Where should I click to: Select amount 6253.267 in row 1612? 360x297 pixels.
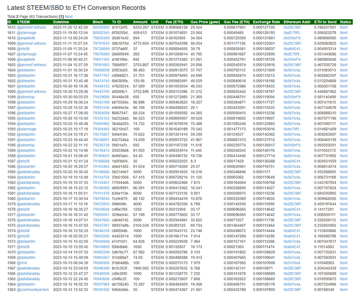[x=141, y=27]
